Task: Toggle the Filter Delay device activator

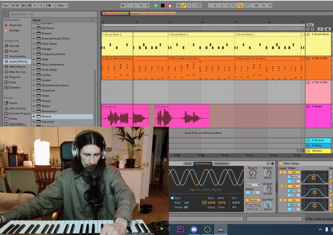Action: coord(281,164)
